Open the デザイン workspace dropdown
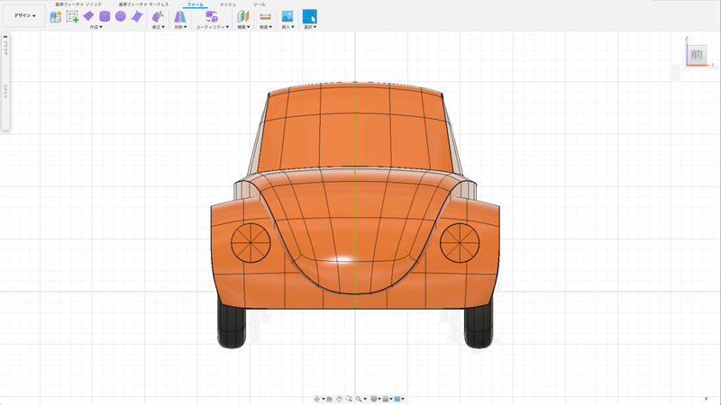The height and width of the screenshot is (405, 721). pos(25,16)
